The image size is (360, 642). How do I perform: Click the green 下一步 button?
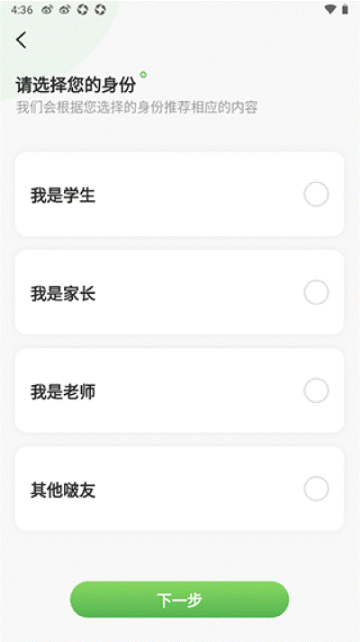click(179, 600)
